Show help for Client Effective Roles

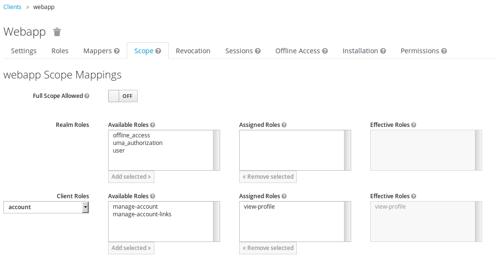click(x=414, y=196)
